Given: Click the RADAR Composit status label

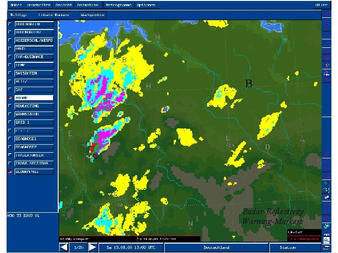Looking at the screenshot, I should [75, 239].
